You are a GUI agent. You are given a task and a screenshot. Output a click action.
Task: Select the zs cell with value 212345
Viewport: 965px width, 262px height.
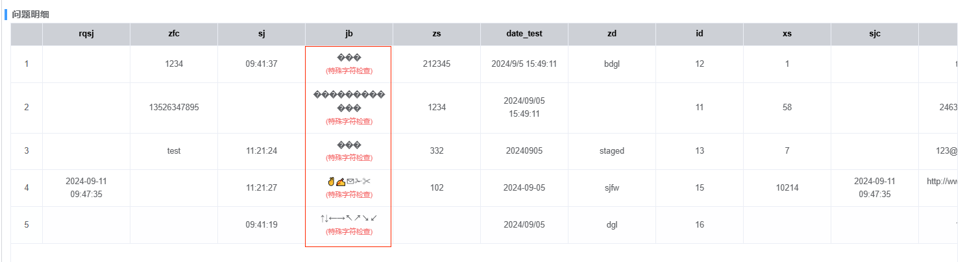[x=437, y=64]
